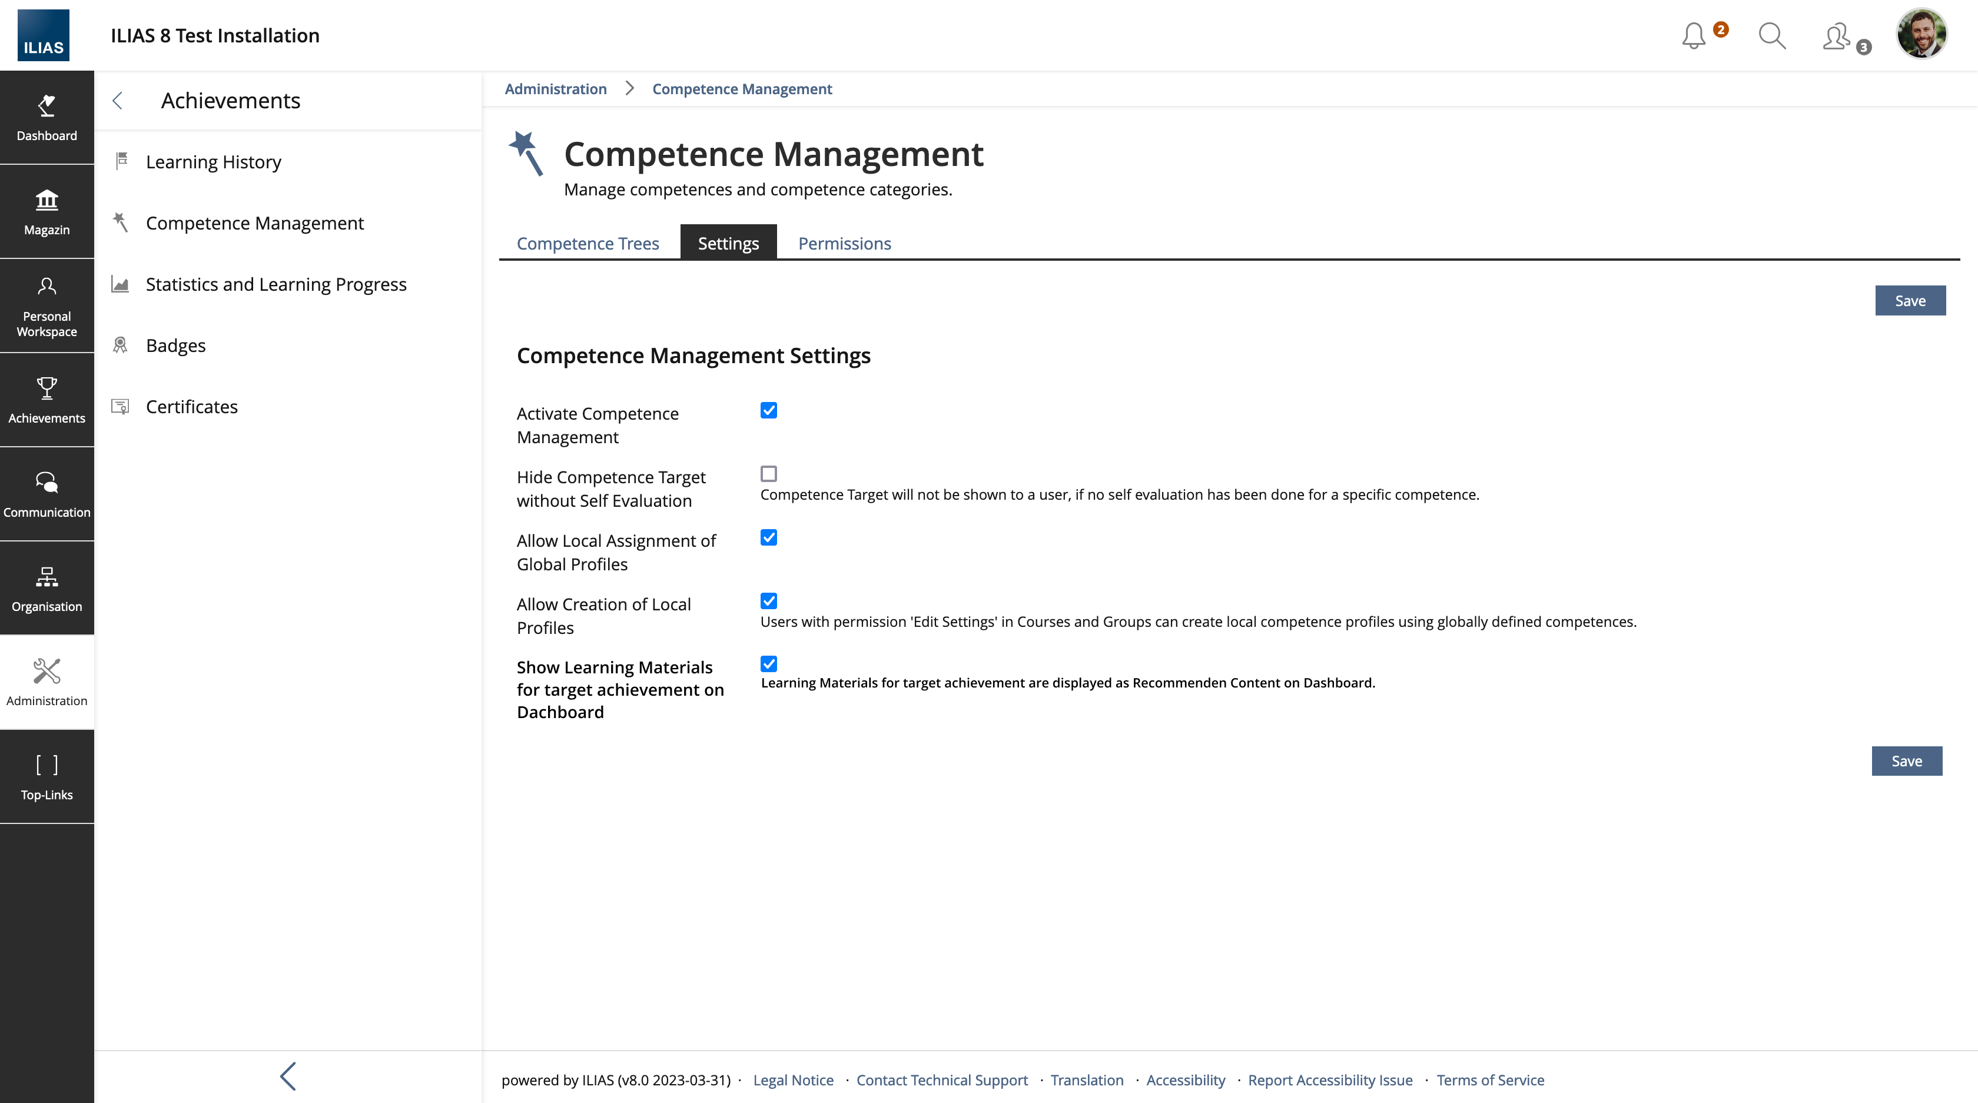Open the contacts icon in header
The image size is (1978, 1103).
pos(1837,36)
